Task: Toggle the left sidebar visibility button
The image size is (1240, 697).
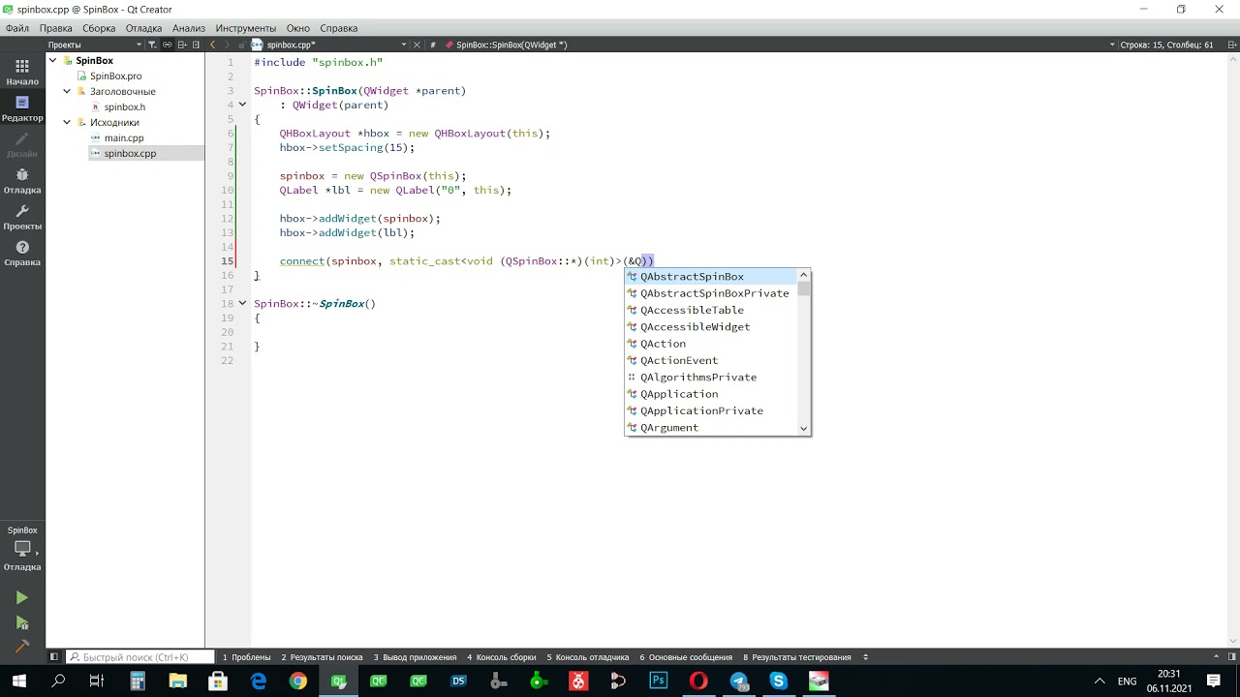Action: pyautogui.click(x=55, y=657)
